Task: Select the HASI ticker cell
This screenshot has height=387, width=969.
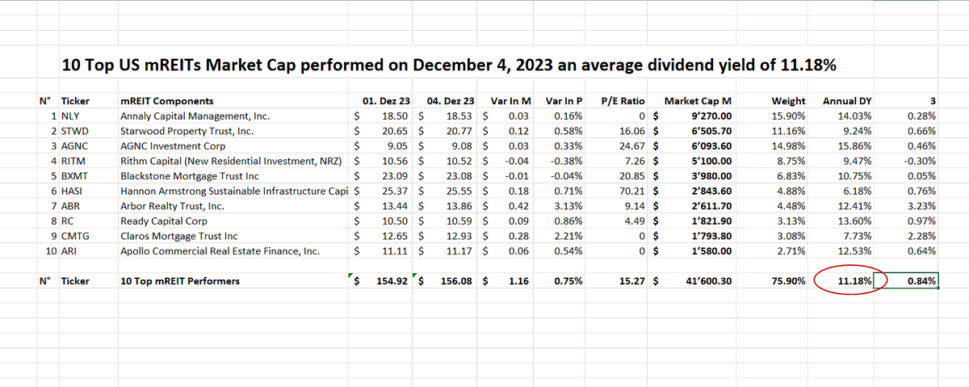Action: tap(73, 191)
